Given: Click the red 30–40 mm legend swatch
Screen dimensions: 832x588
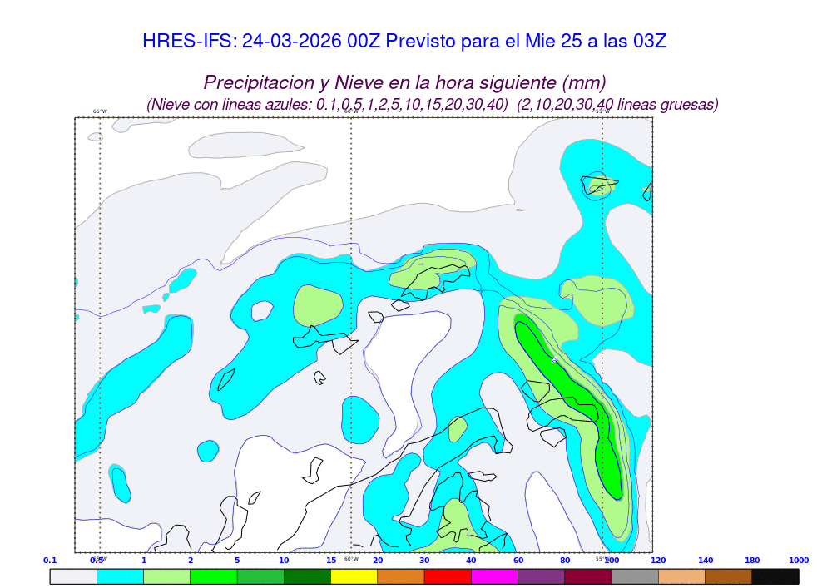Looking at the screenshot, I should click(448, 576).
